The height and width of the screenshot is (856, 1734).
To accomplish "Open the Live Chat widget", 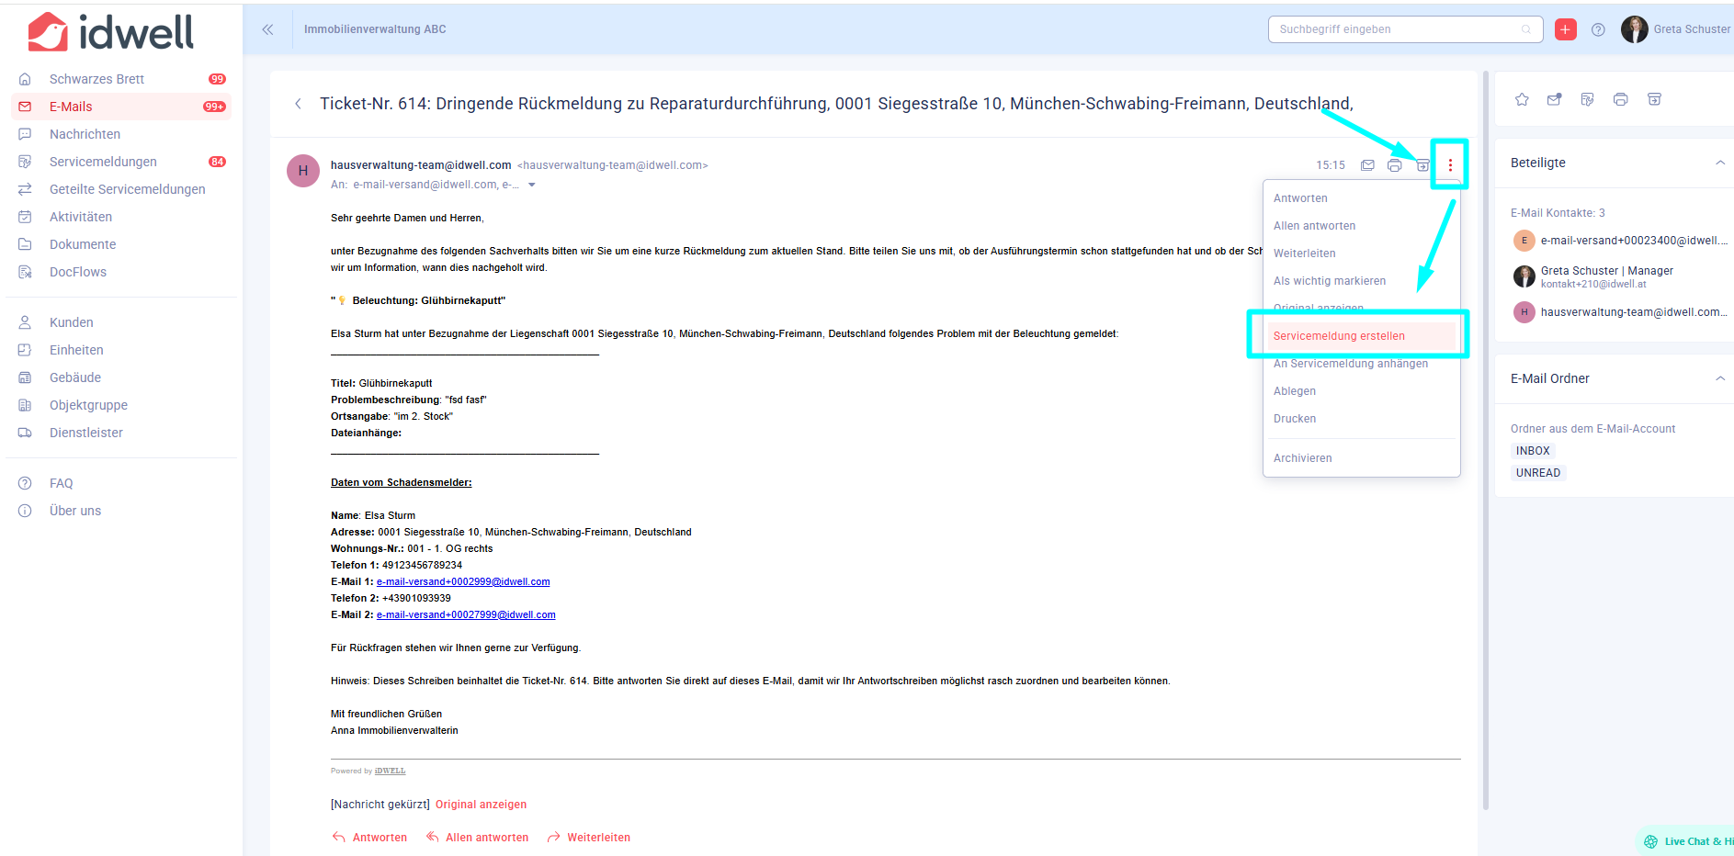I will [1686, 841].
